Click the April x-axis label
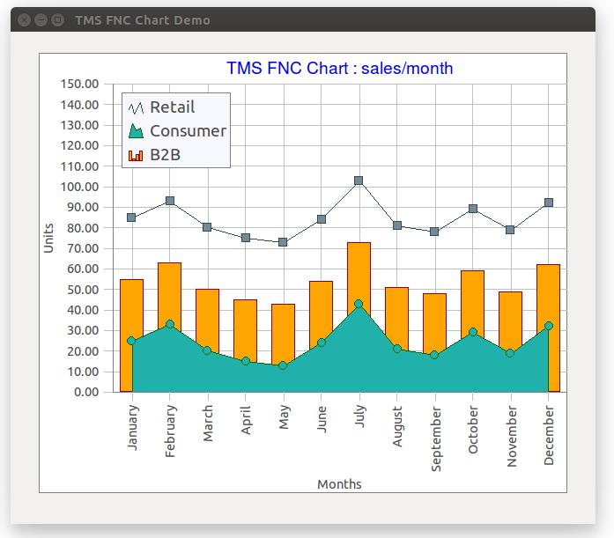Screen dimensions: 614x538 coord(246,420)
